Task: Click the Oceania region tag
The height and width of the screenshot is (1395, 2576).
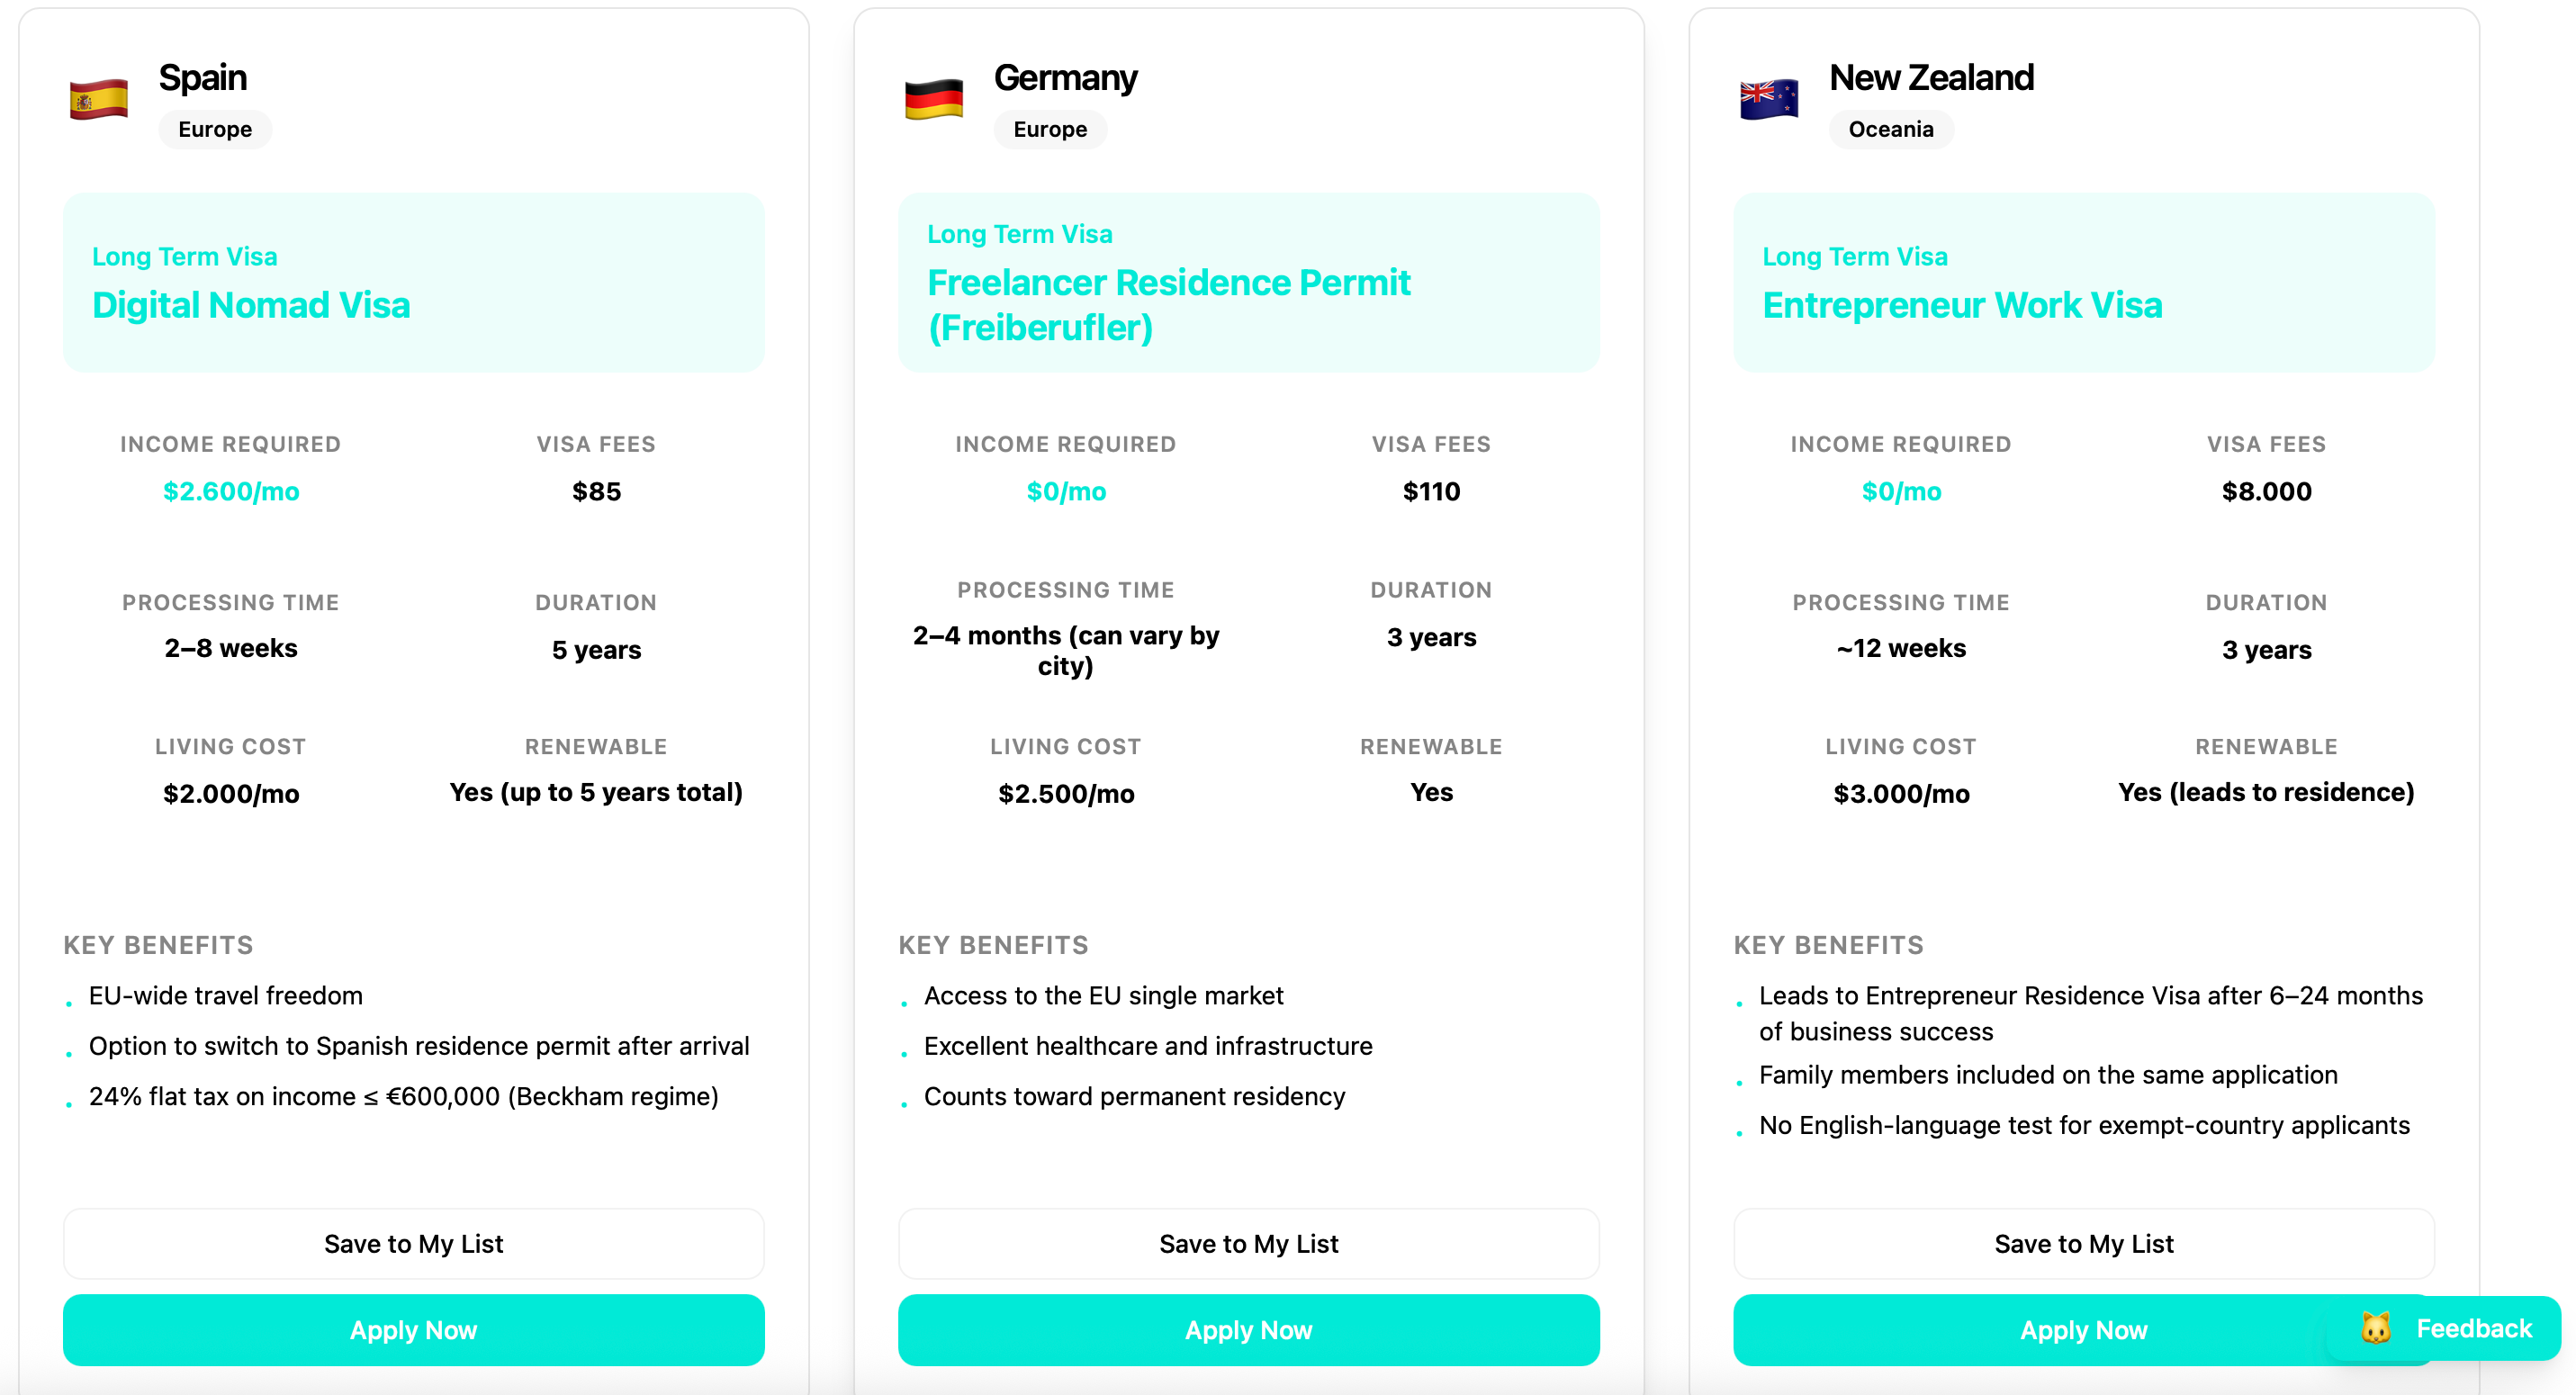Action: 1890,129
